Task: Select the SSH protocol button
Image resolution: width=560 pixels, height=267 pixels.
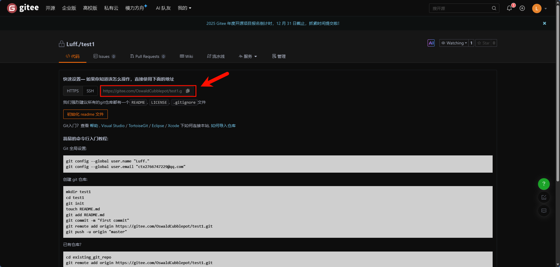Action: click(90, 91)
